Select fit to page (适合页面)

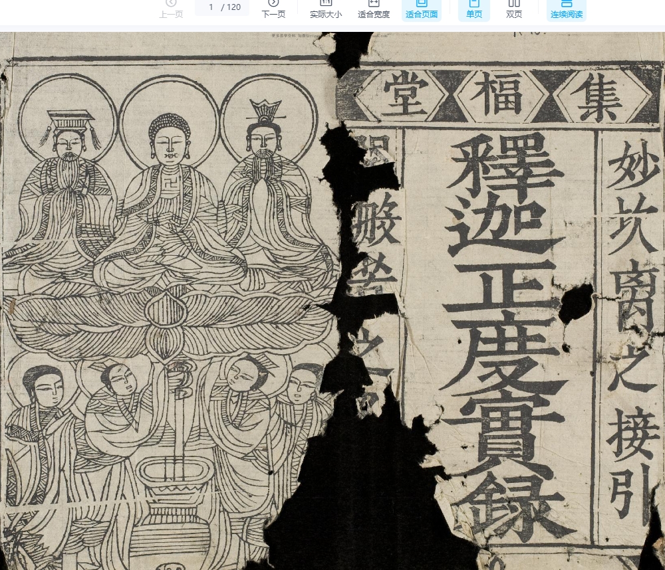click(422, 9)
